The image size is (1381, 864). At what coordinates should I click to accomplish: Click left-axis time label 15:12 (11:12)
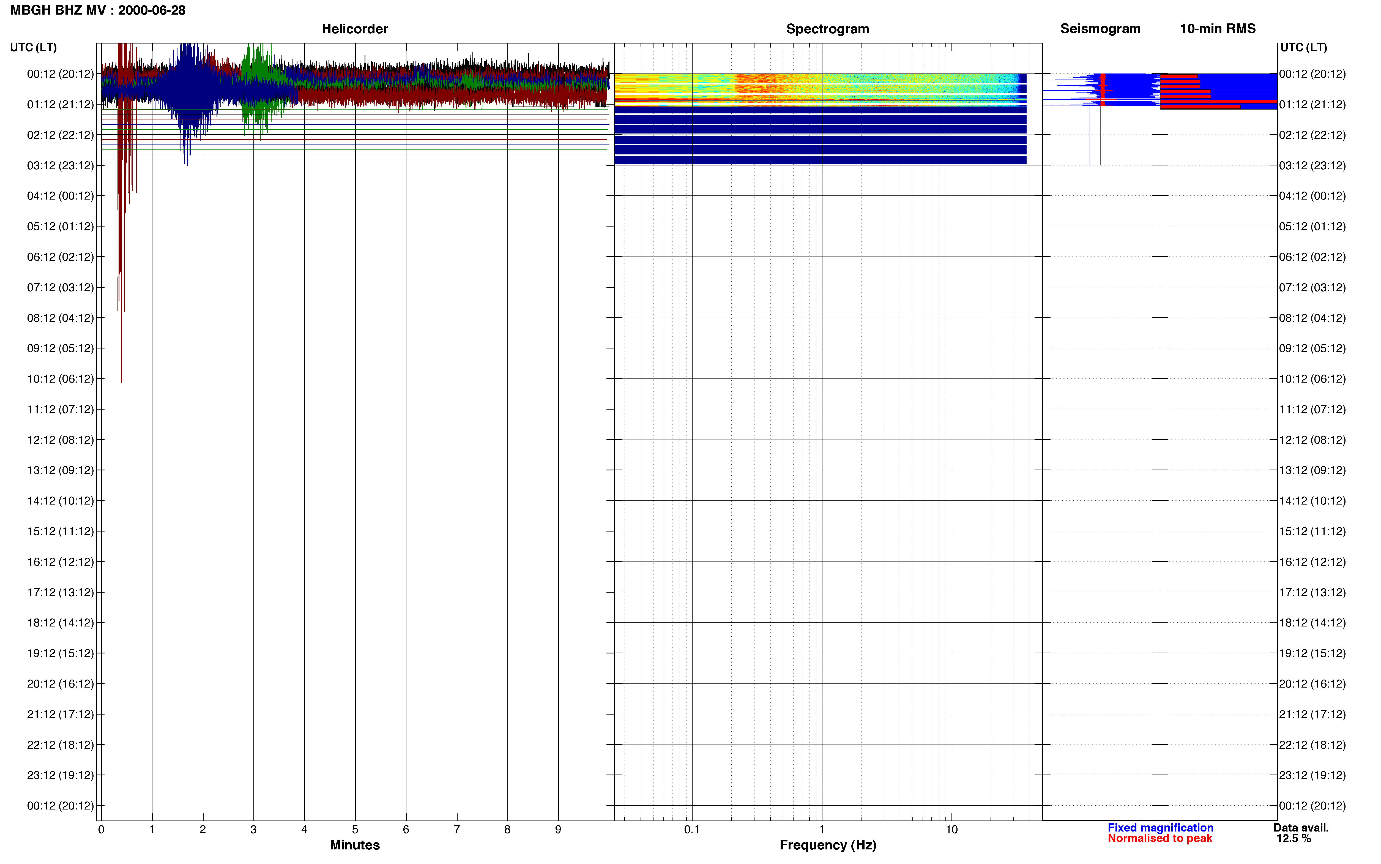[61, 532]
